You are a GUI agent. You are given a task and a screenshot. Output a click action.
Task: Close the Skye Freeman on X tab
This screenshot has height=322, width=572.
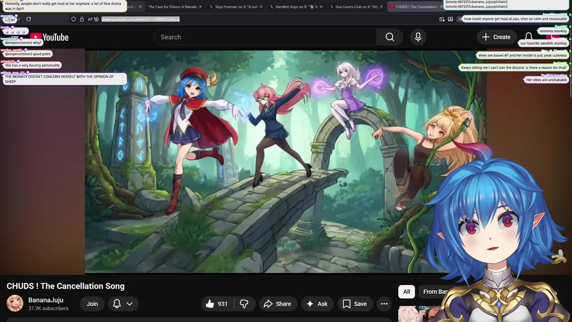coord(261,7)
